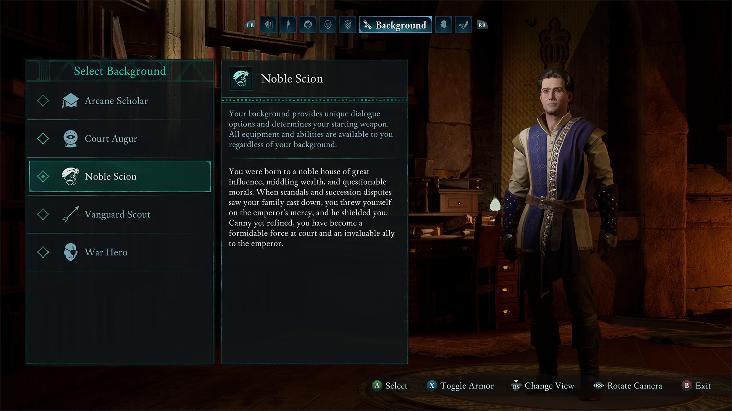Select the Noble Scion background
The height and width of the screenshot is (411, 732).
coord(119,177)
